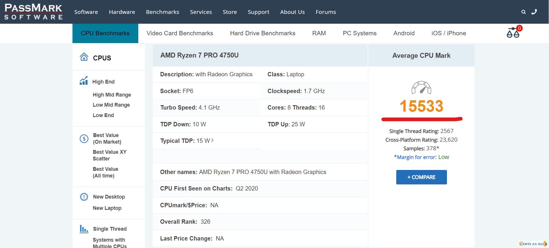Image resolution: width=549 pixels, height=248 pixels.
Task: Open the Support menu
Action: [259, 12]
